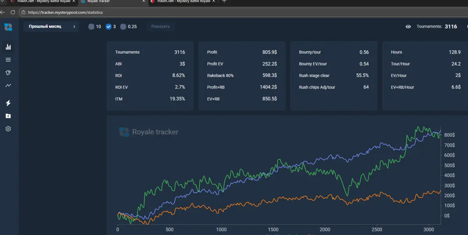Viewport: 468px width, 235px height.
Task: Open the upload folder sidebar icon
Action: [8, 116]
